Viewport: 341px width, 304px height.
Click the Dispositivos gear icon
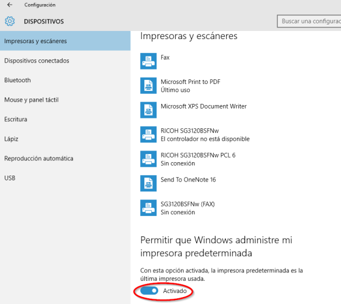click(10, 21)
